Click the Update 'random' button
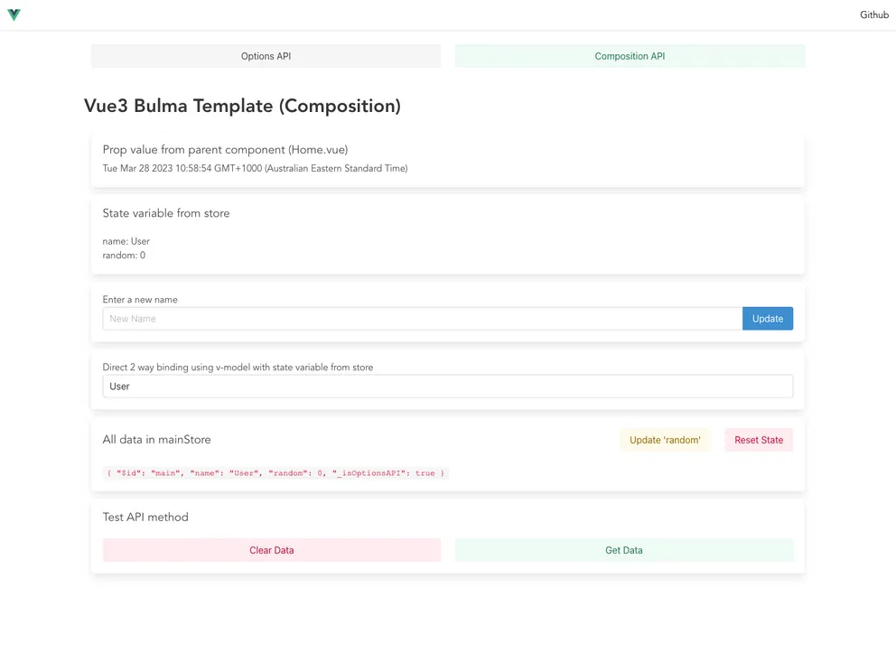896x672 pixels. click(x=666, y=439)
